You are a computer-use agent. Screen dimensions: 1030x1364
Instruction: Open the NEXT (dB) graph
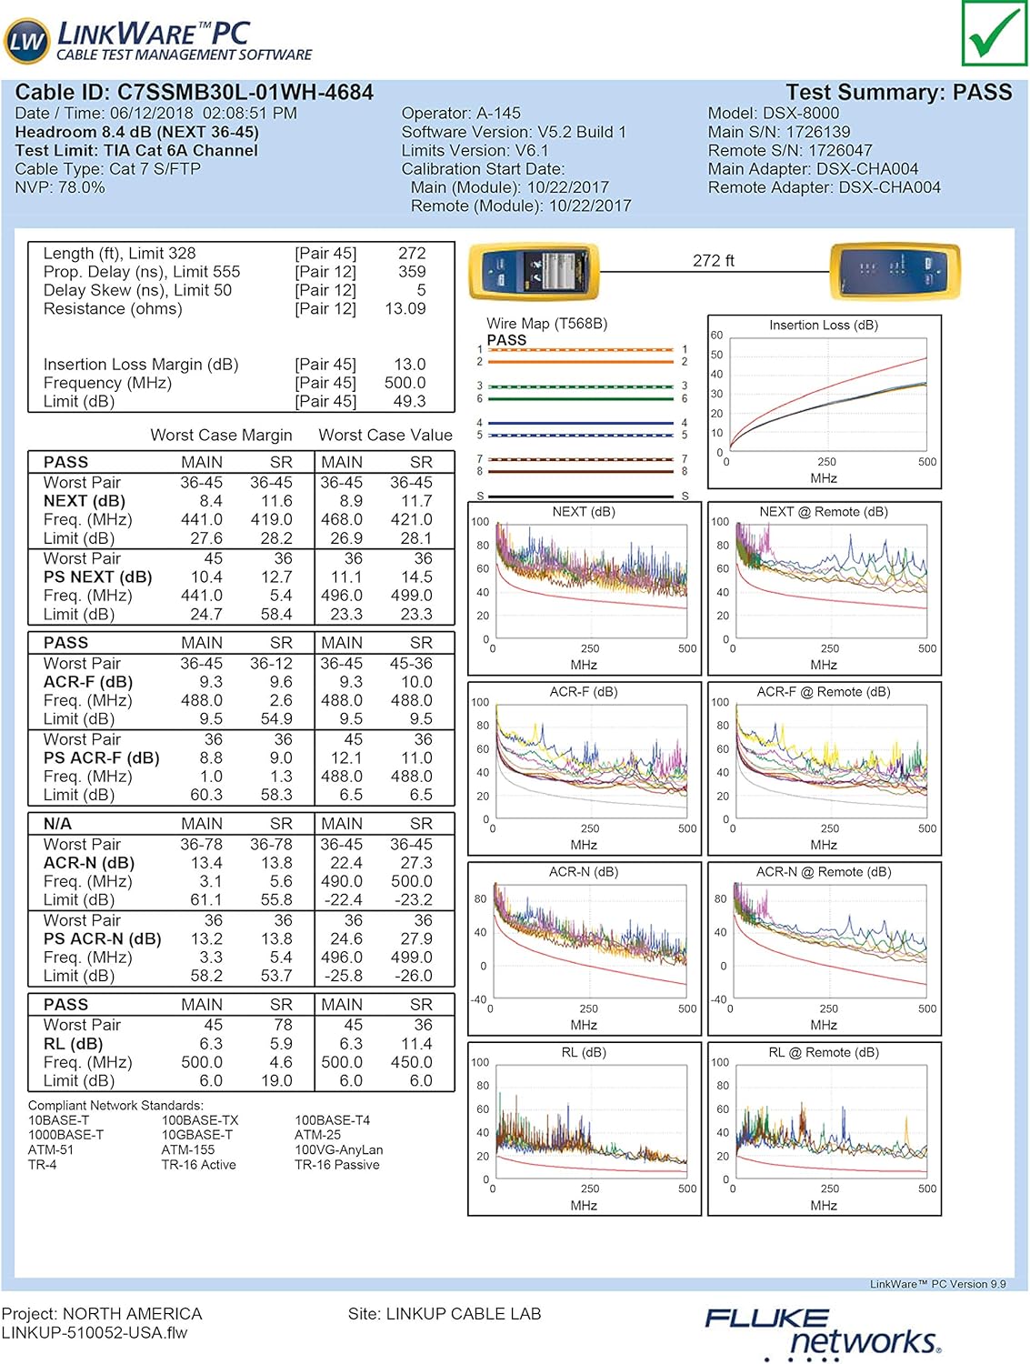584,587
